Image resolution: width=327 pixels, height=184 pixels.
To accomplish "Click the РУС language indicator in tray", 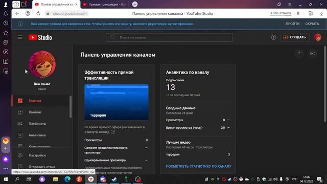I will [x=294, y=179].
